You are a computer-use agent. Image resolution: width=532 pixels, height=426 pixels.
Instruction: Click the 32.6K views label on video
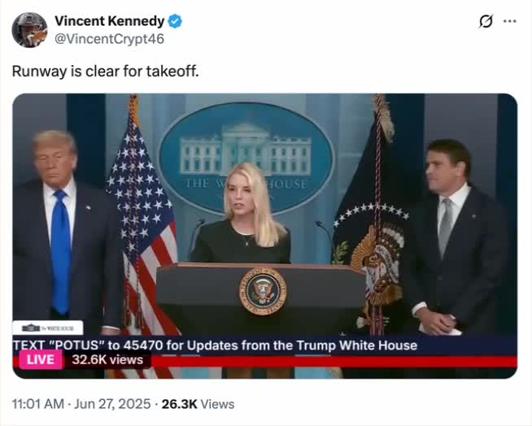(x=107, y=359)
